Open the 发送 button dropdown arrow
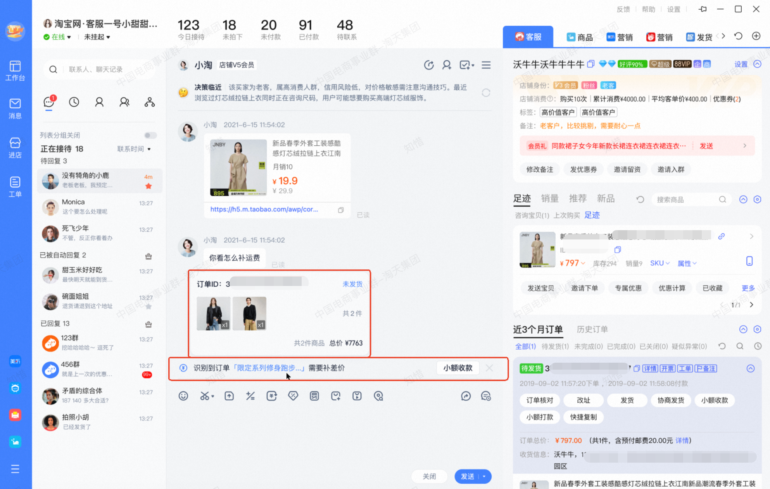 (484, 476)
